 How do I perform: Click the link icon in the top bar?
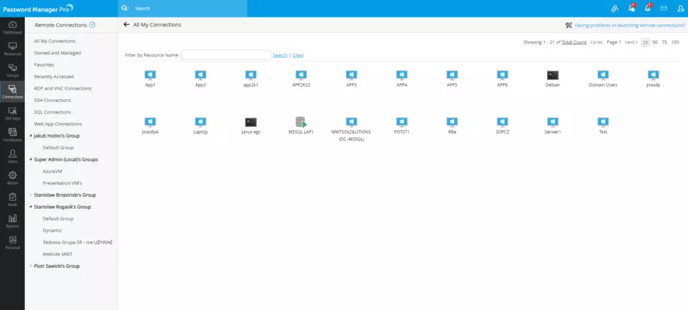pyautogui.click(x=615, y=8)
